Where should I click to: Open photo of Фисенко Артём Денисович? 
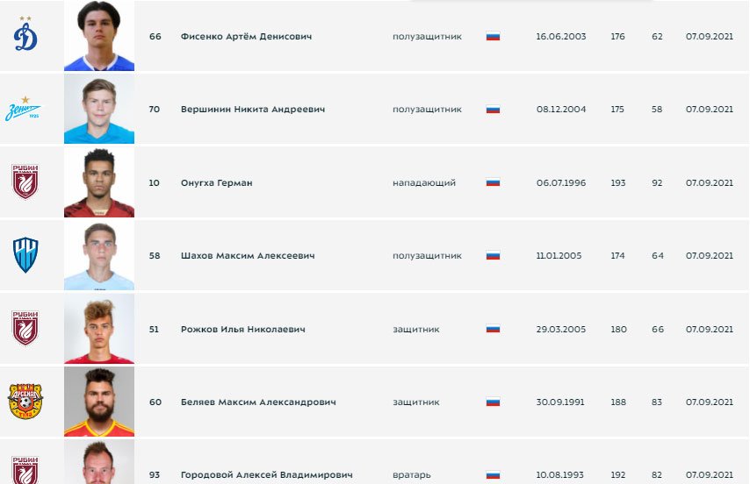pos(99,36)
